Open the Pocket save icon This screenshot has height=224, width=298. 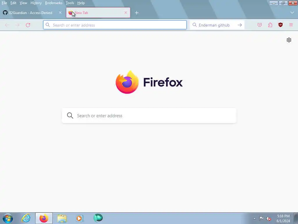point(260,25)
